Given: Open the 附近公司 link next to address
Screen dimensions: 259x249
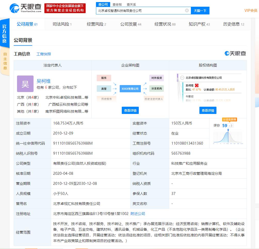Looking at the screenshot, I should (x=138, y=214).
